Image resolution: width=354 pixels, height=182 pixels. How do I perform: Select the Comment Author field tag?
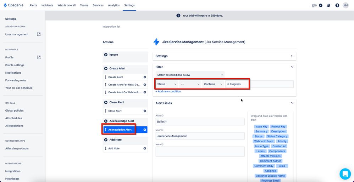[271, 161]
